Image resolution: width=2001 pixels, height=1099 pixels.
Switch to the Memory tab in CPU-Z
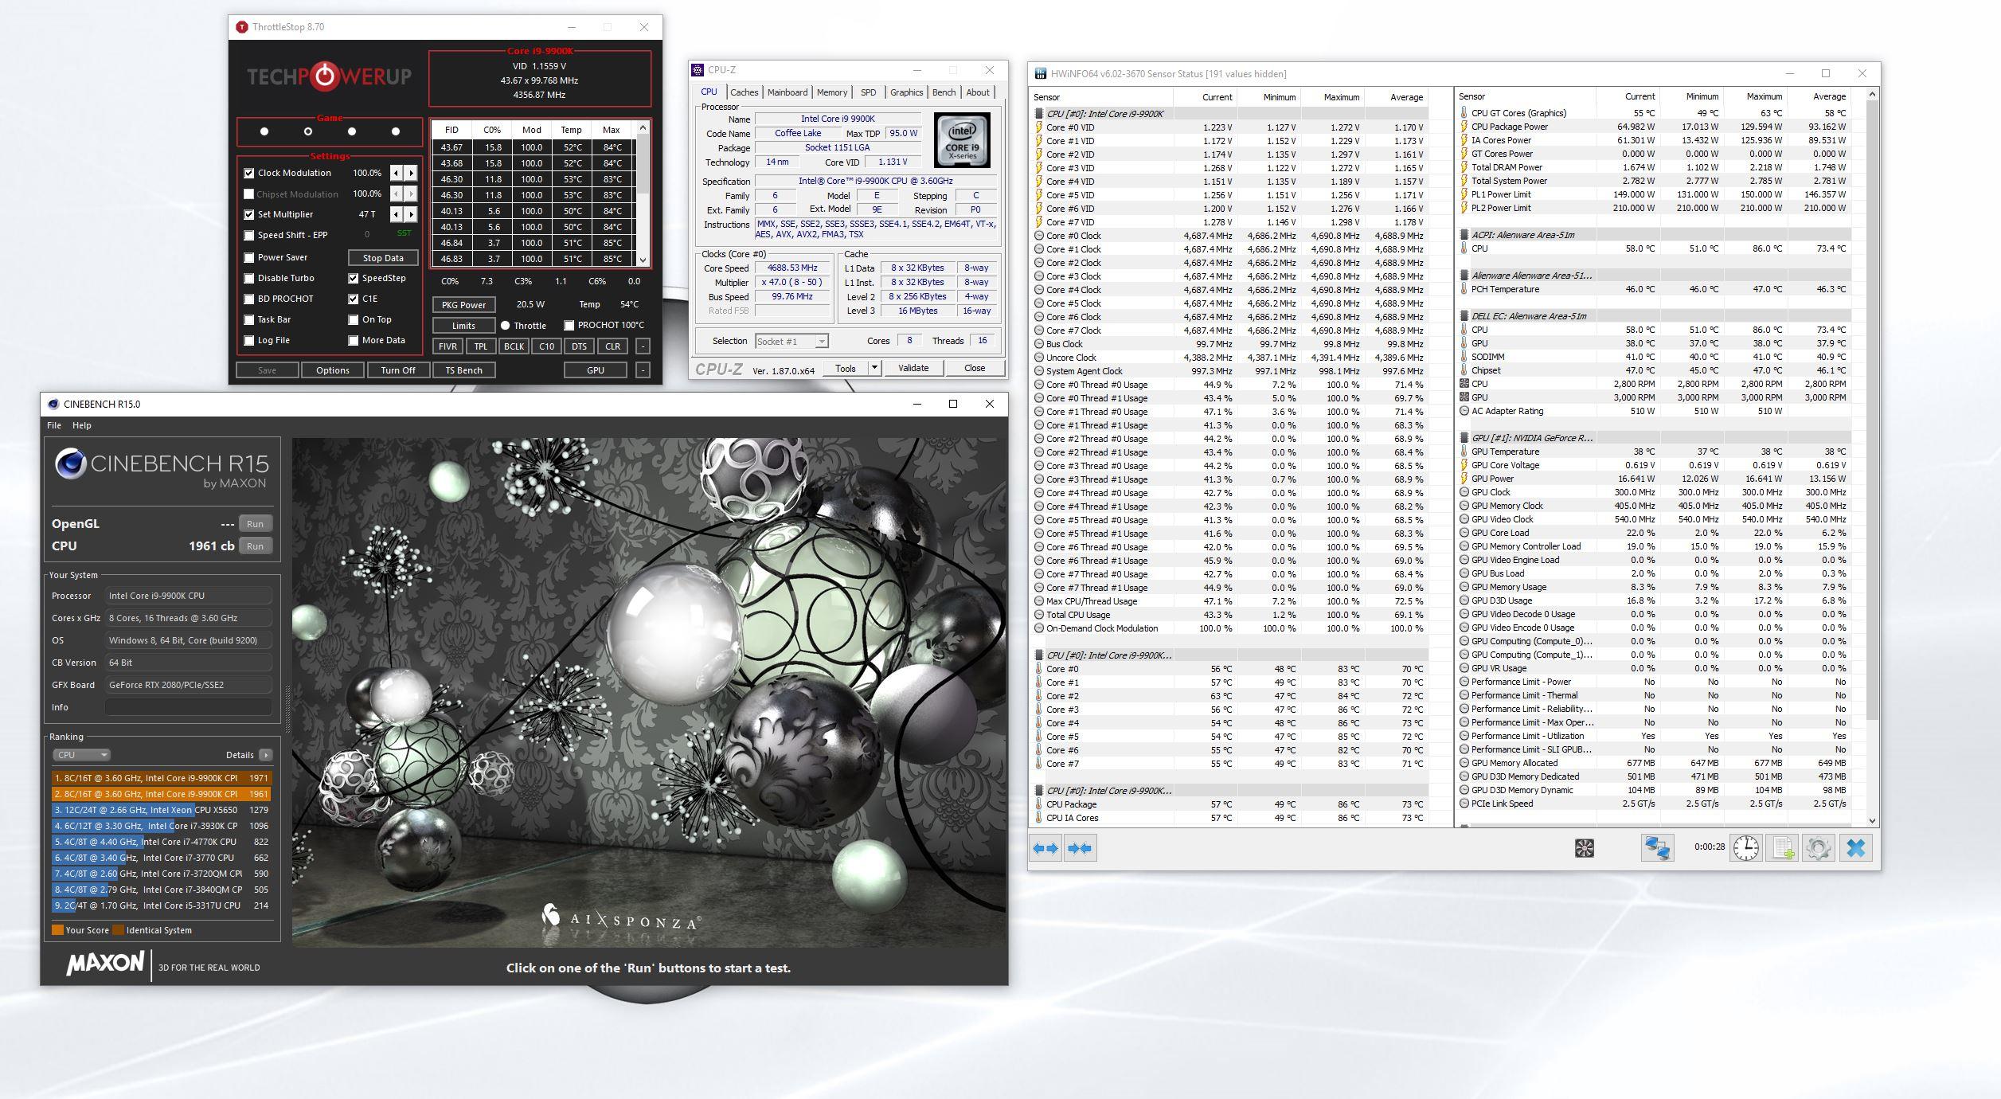point(831,92)
